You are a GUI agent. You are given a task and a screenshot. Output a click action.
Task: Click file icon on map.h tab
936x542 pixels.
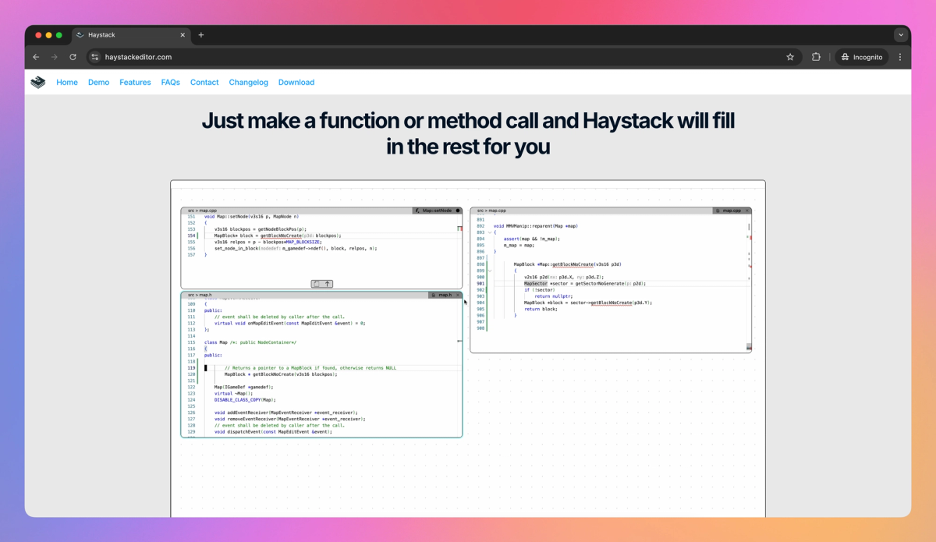434,295
